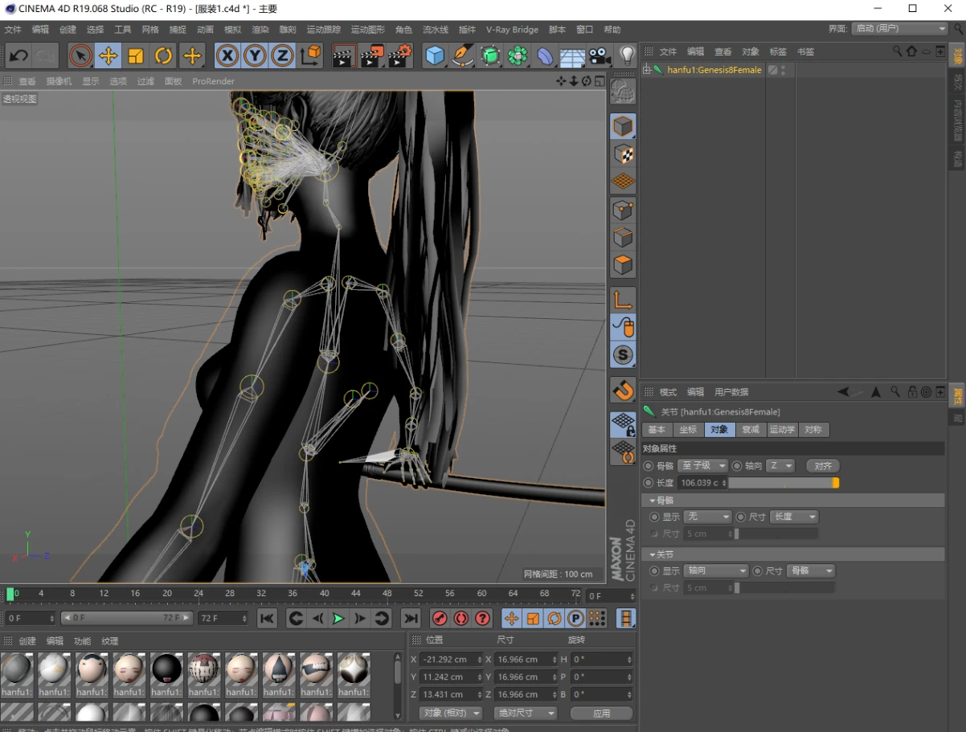Screen dimensions: 966x732
Task: Add a Cube primitive object
Action: [436, 55]
